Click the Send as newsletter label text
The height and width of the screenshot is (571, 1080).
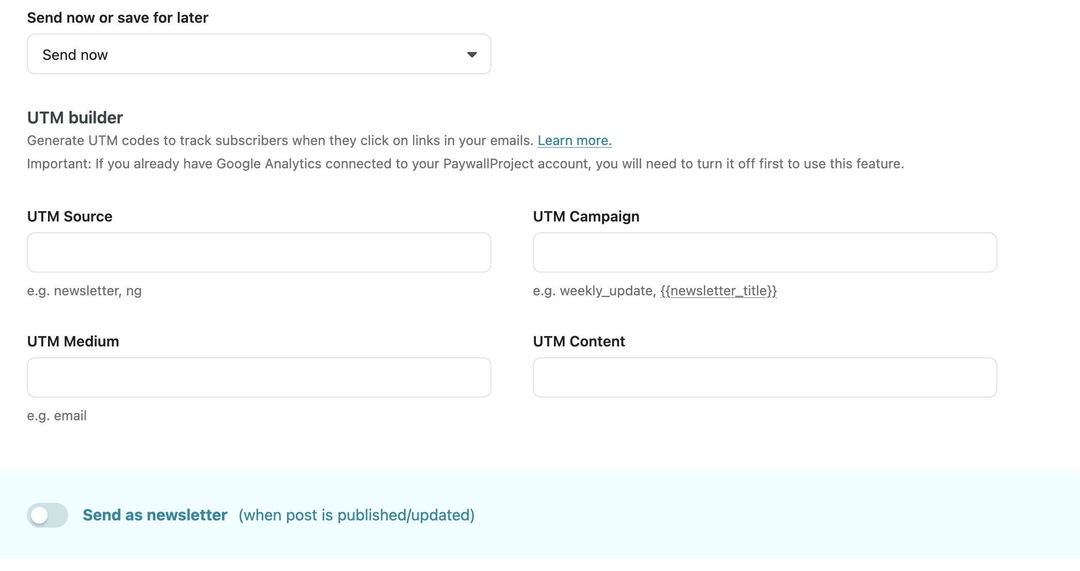click(x=155, y=515)
